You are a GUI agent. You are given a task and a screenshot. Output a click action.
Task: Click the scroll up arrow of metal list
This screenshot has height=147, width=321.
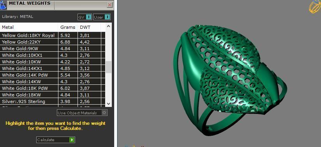(x=109, y=26)
